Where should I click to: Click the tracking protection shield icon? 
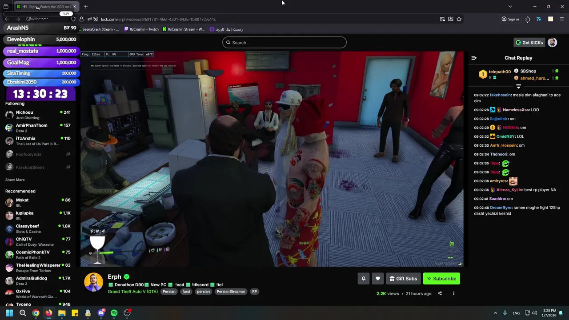[73, 19]
